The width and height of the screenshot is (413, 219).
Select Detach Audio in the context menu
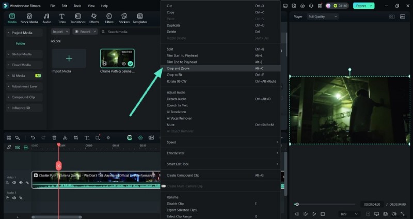(176, 99)
